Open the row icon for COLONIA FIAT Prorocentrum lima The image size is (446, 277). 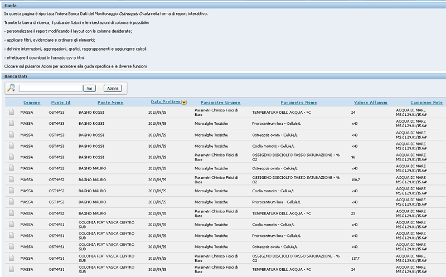(11, 236)
